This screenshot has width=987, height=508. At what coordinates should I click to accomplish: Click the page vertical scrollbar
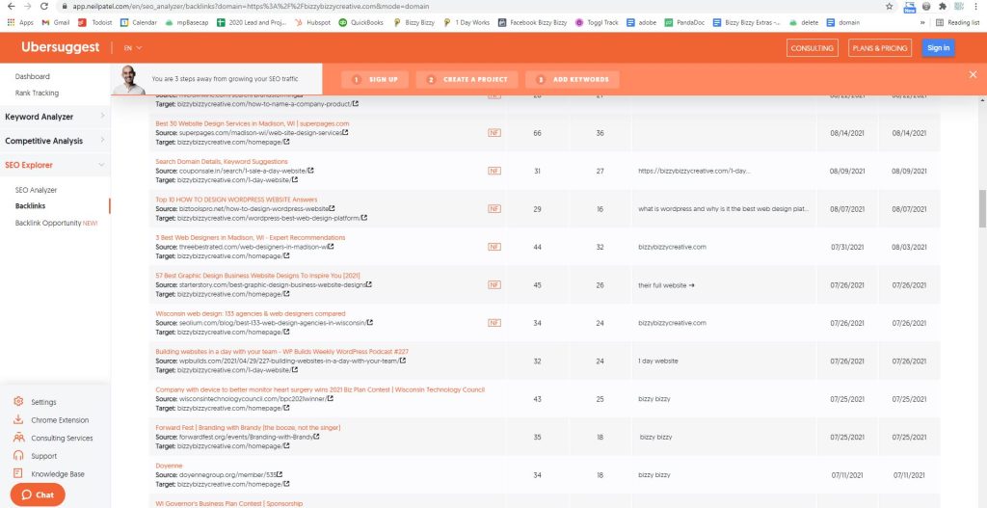pyautogui.click(x=982, y=207)
